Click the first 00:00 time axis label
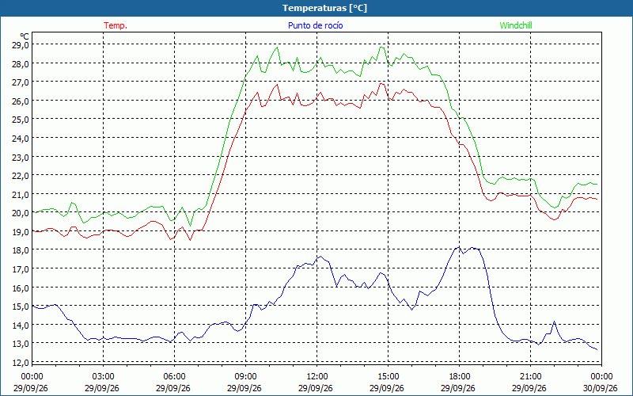The width and height of the screenshot is (633, 396). click(x=32, y=377)
